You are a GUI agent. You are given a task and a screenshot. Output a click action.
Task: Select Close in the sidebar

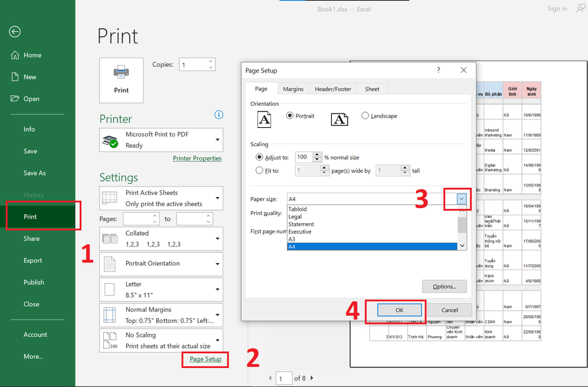click(x=31, y=304)
